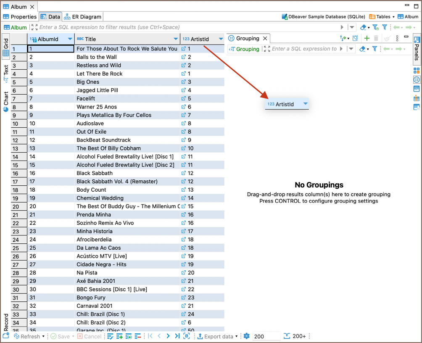This screenshot has width=422, height=343.
Task: Switch the results to Text view
Action: pyautogui.click(x=6, y=72)
